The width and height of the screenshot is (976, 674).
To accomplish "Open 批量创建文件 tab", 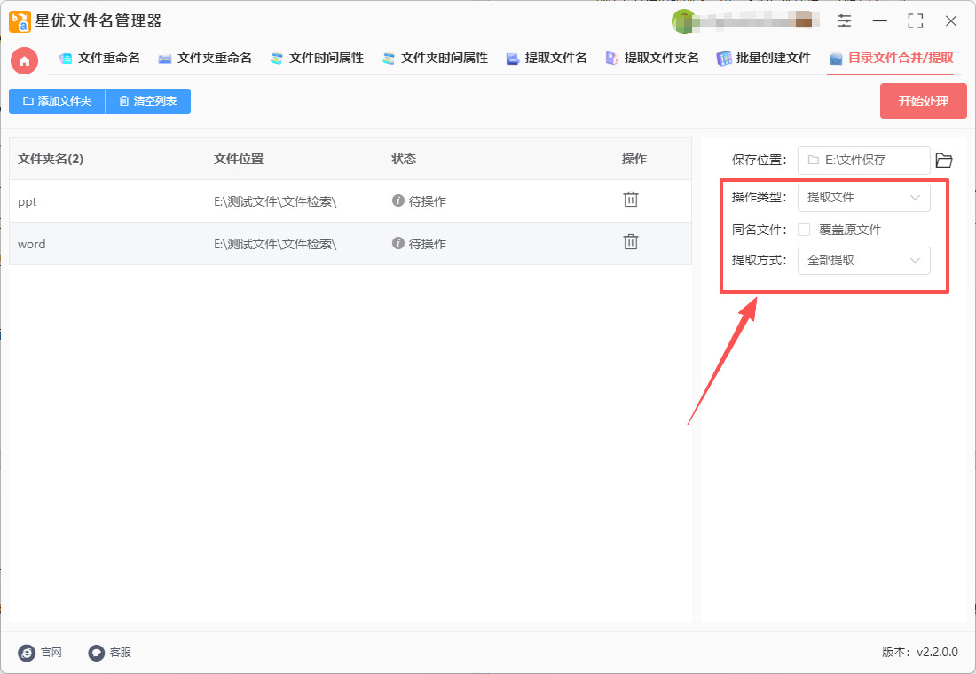I will [764, 59].
